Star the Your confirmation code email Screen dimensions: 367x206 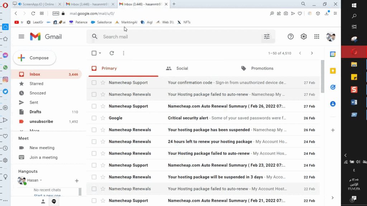[103, 83]
